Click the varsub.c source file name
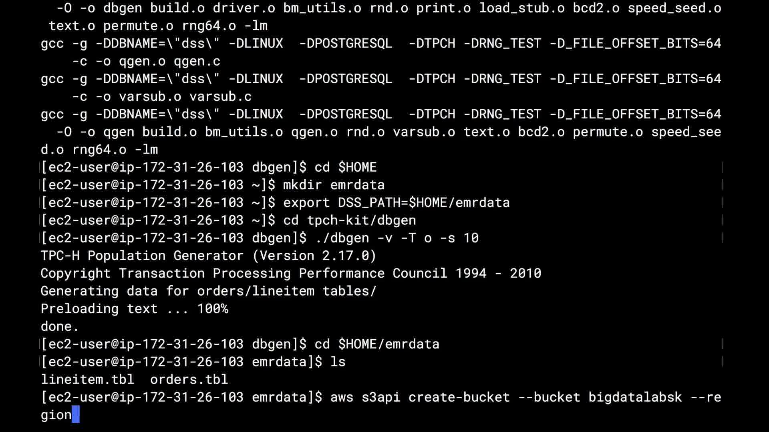The width and height of the screenshot is (769, 432). pyautogui.click(x=220, y=96)
